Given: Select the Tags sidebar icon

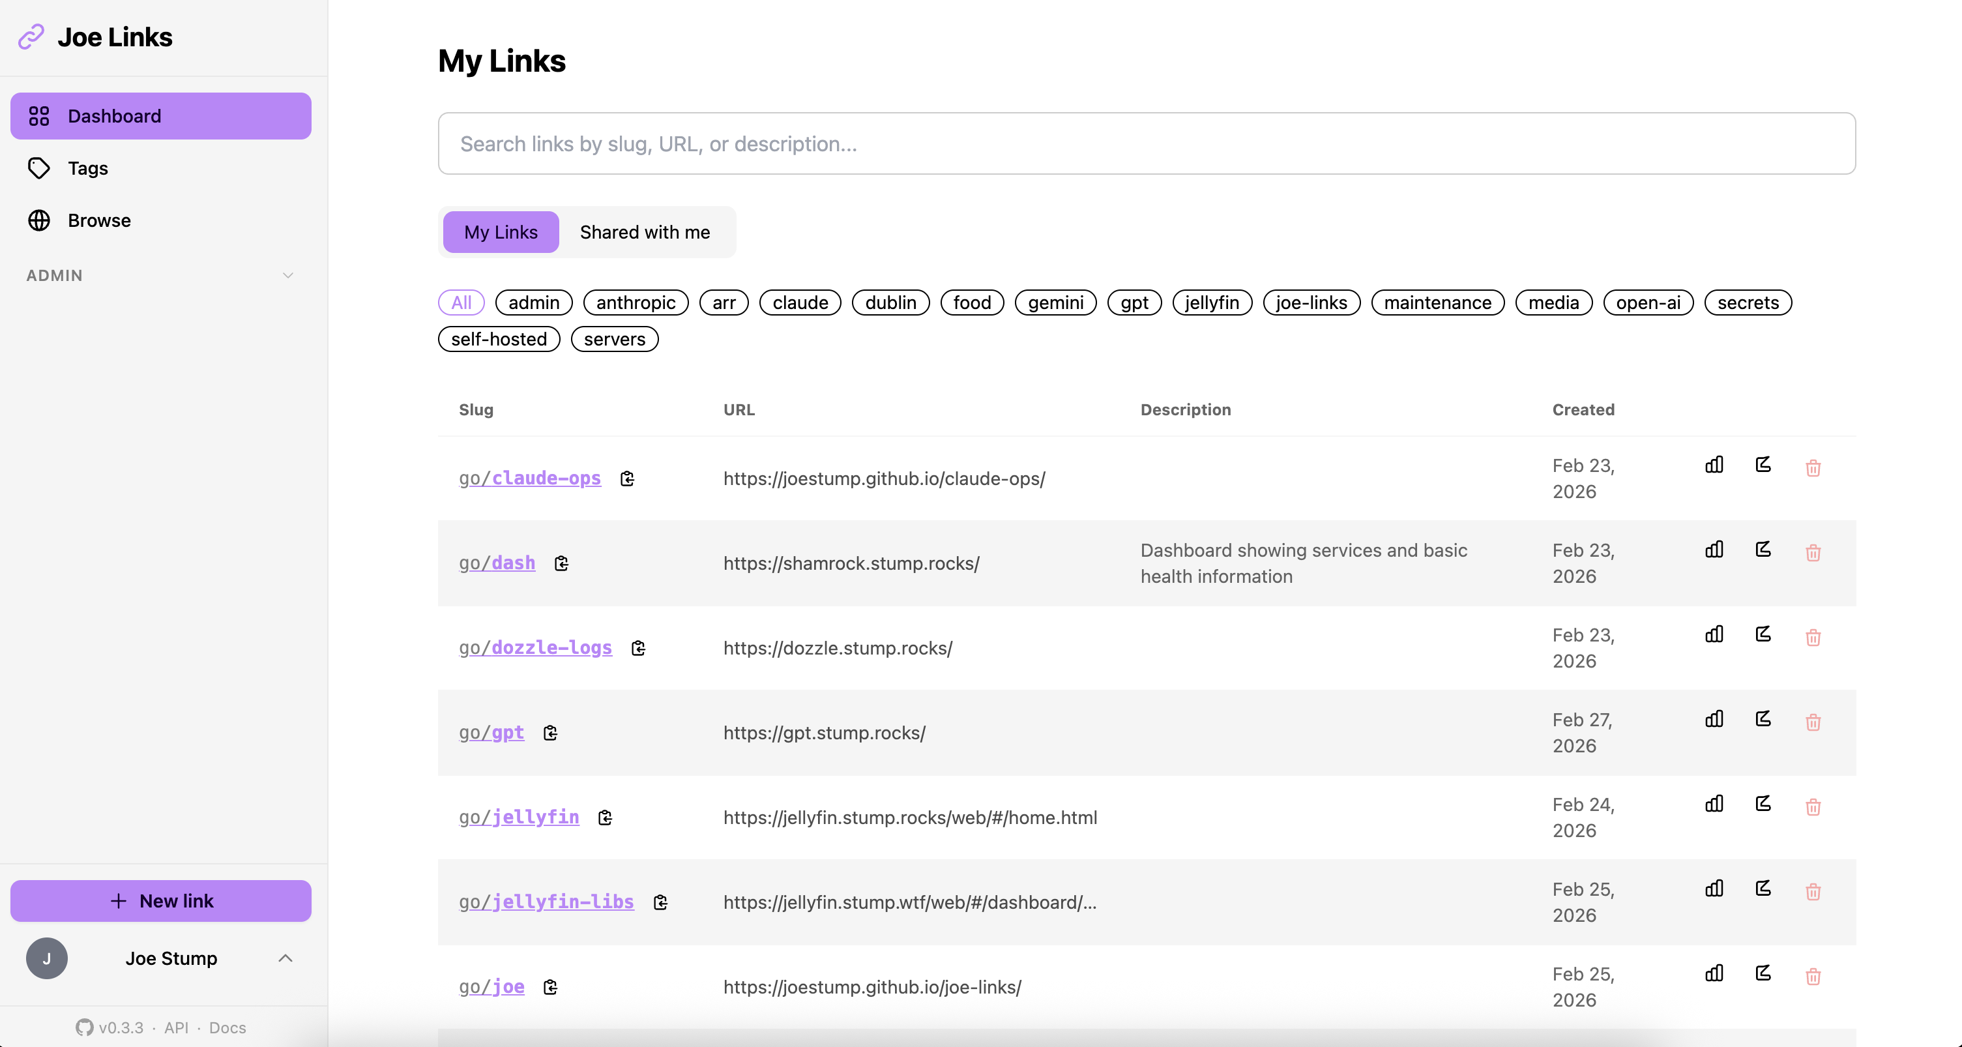Looking at the screenshot, I should [40, 168].
